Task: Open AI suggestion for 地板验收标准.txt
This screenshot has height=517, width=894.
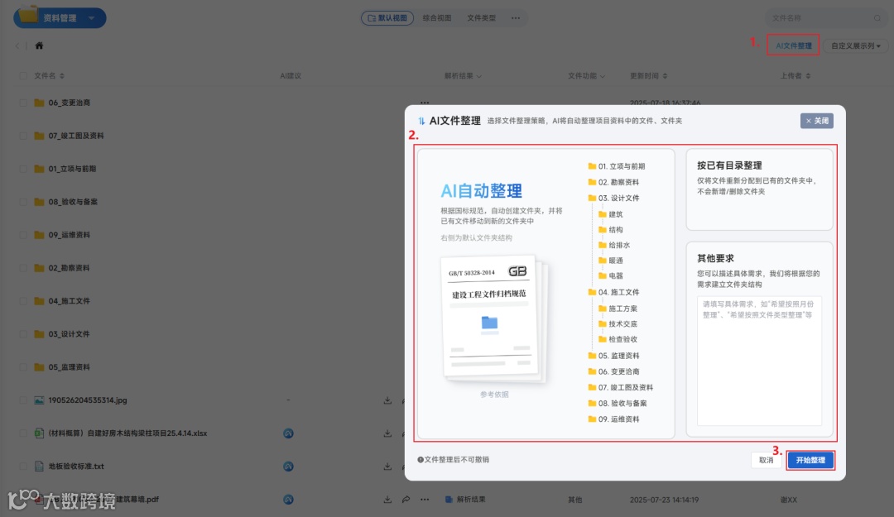Action: click(289, 467)
